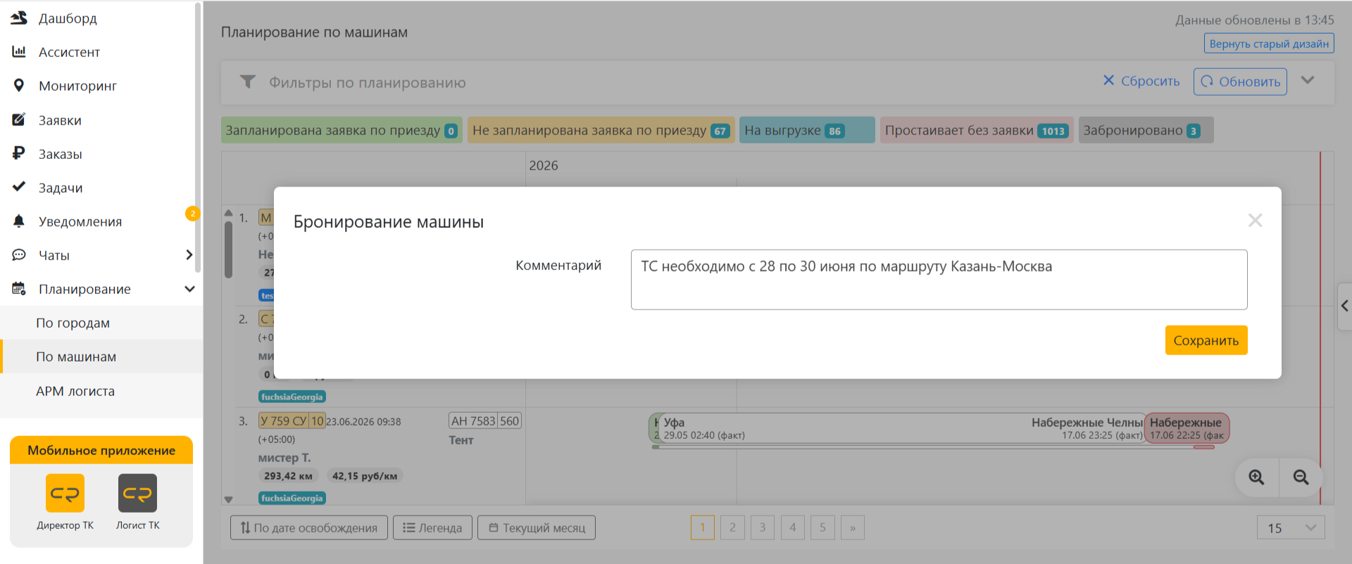The image size is (1352, 564).
Task: Click Сбросить to reset filters
Action: [1141, 82]
